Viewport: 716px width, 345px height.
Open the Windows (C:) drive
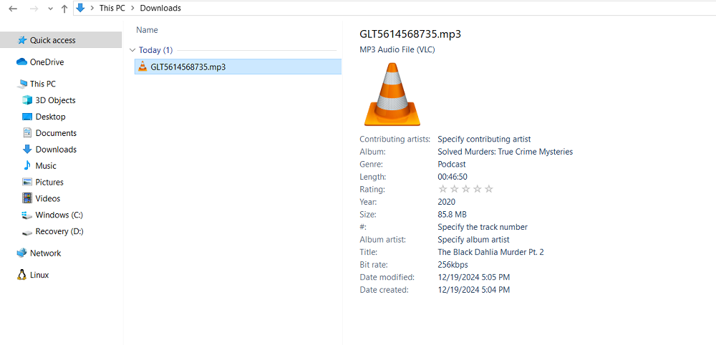point(62,215)
